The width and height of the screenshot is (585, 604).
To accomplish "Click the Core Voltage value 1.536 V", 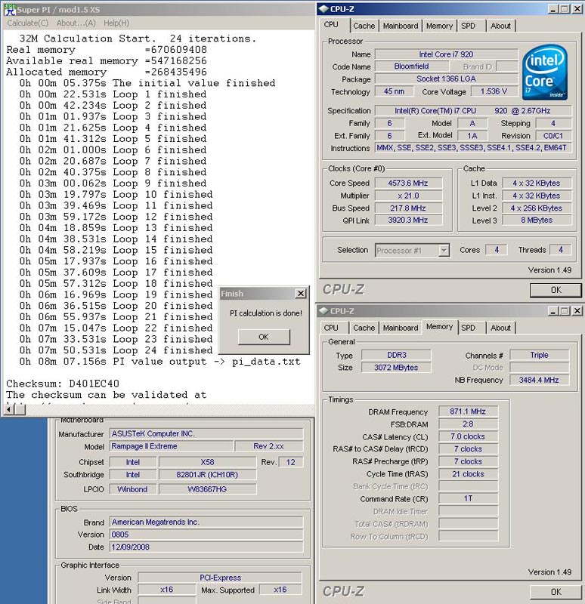I will [x=494, y=91].
